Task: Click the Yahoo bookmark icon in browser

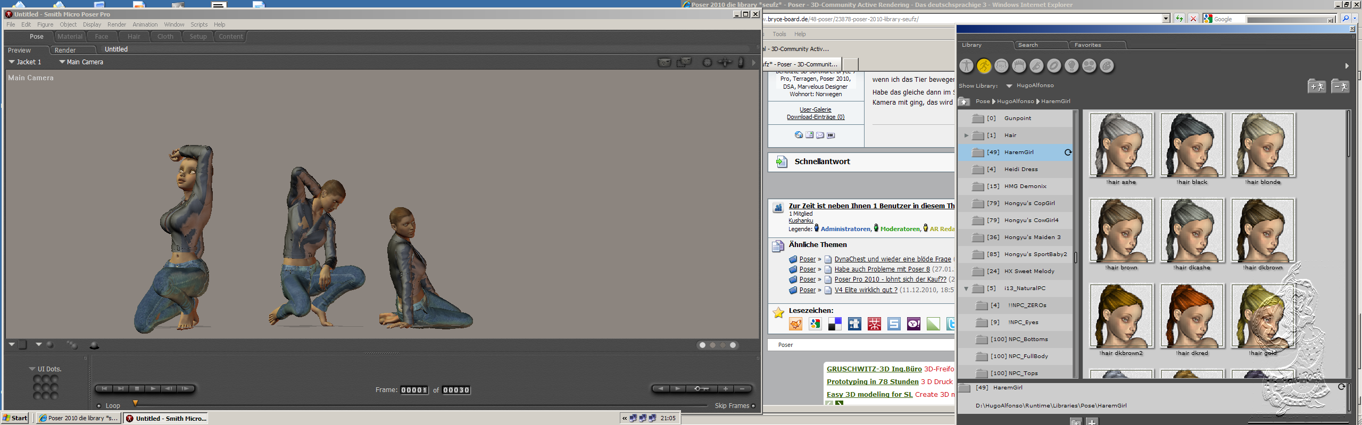Action: point(913,324)
